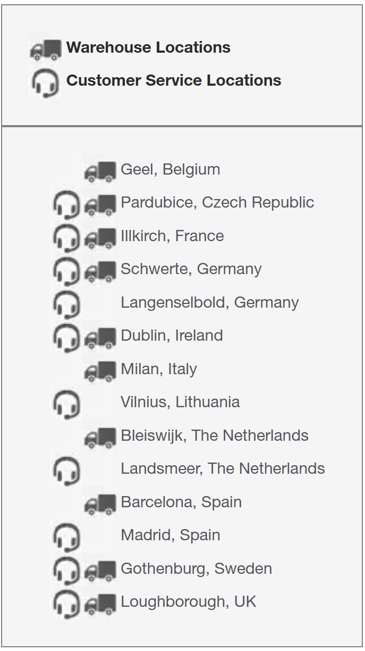This screenshot has height=651, width=365.
Task: Click the Landsmeer, The Netherlands location text
Action: pyautogui.click(x=223, y=468)
